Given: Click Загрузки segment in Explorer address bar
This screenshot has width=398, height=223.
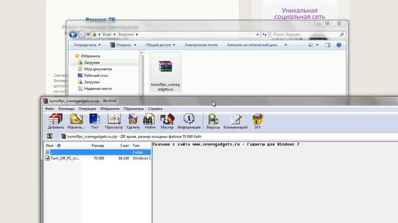Looking at the screenshot, I should coord(126,35).
